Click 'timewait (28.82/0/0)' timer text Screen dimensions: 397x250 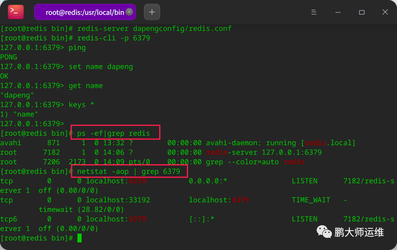pos(81,210)
